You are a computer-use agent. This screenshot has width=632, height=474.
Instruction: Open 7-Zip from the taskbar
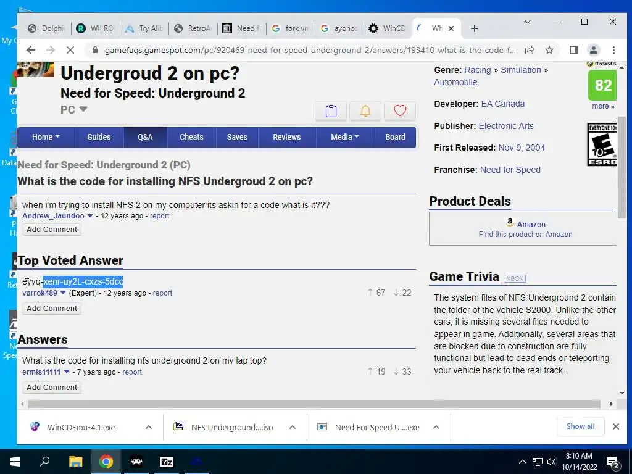tap(167, 462)
